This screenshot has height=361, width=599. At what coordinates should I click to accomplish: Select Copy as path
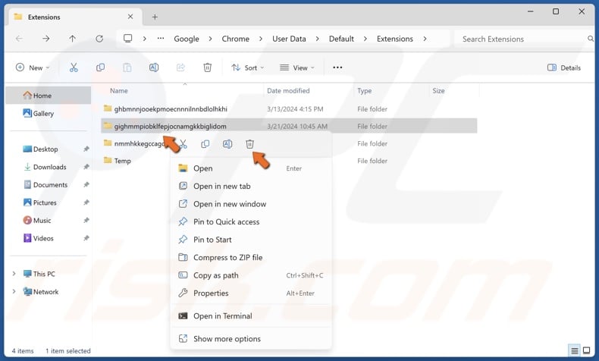[x=251, y=275]
